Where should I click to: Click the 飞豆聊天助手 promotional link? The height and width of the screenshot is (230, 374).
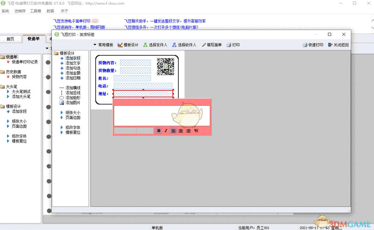(x=165, y=21)
